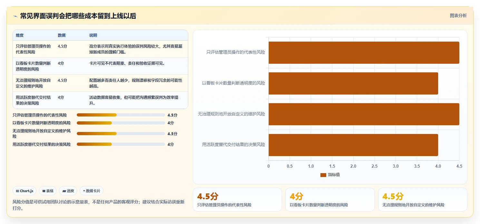Select the 进度 tag
480x224 pixels.
pos(68,191)
